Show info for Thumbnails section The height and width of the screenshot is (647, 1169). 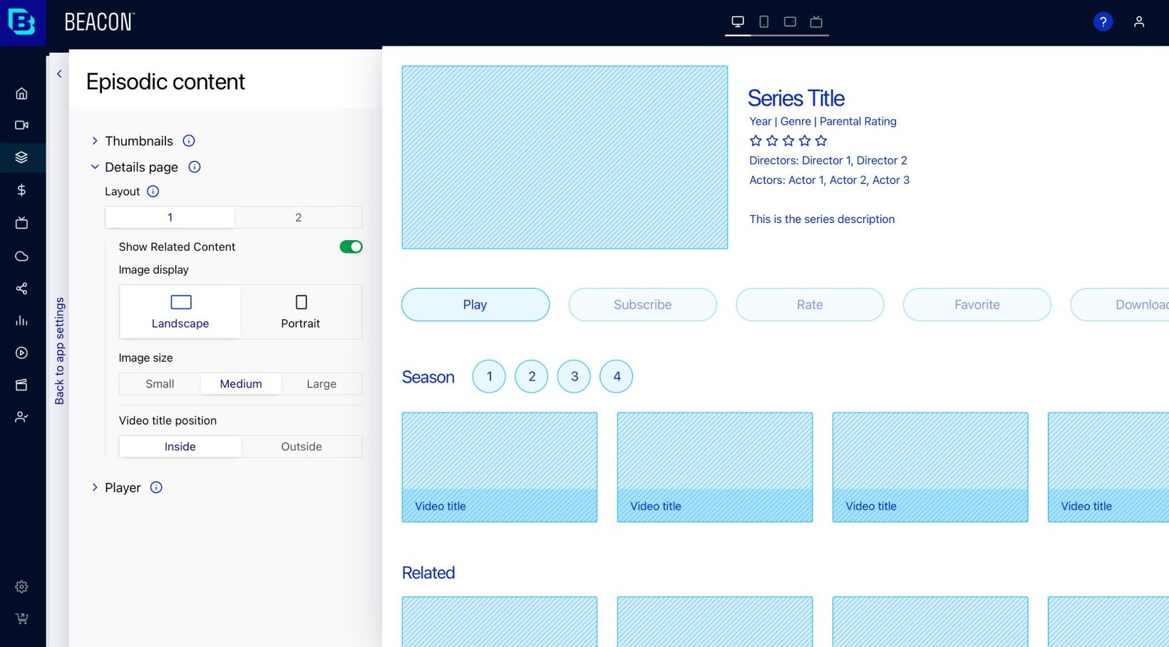coord(189,141)
